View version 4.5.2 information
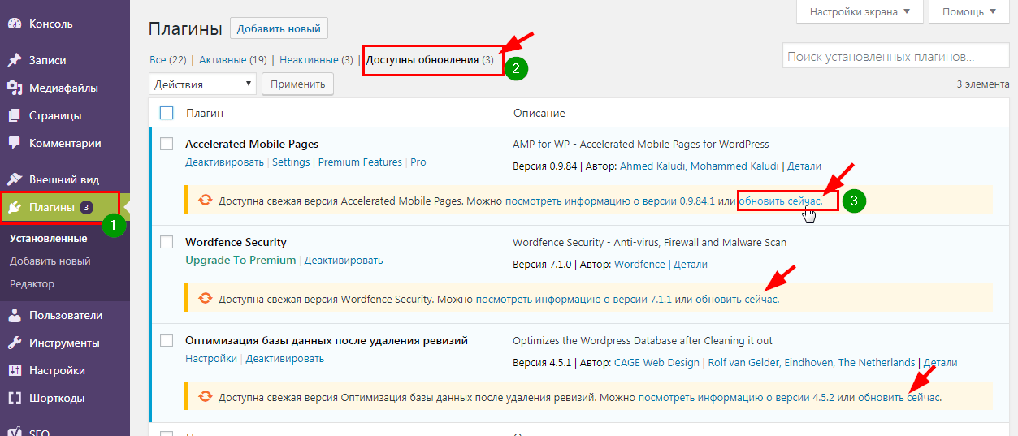The height and width of the screenshot is (436, 1018). click(x=736, y=398)
